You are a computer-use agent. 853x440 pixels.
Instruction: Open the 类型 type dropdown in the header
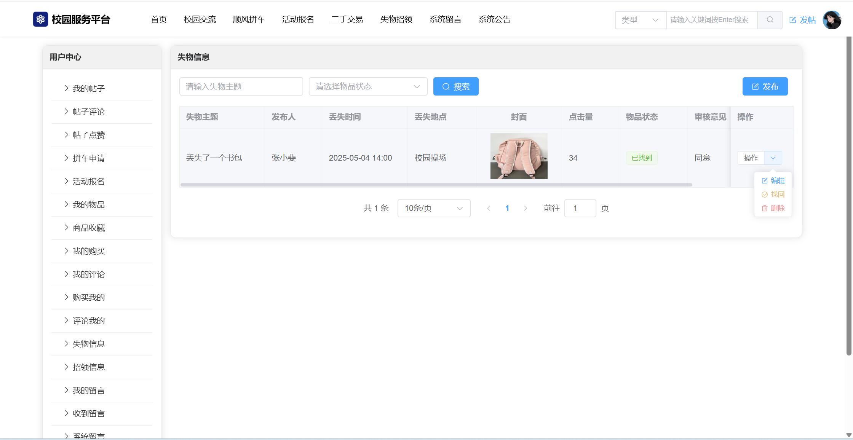[640, 20]
